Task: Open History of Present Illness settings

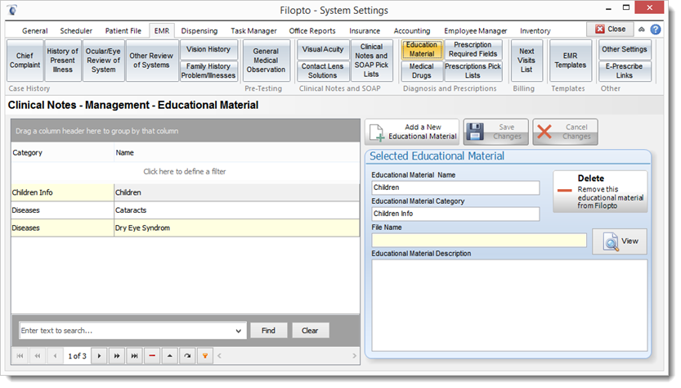Action: tap(62, 61)
